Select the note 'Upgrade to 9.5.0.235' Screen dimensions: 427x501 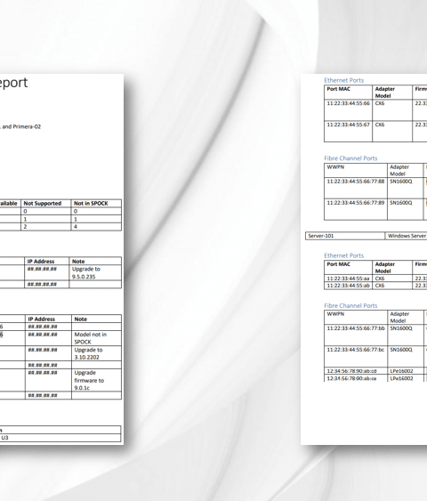coord(86,273)
